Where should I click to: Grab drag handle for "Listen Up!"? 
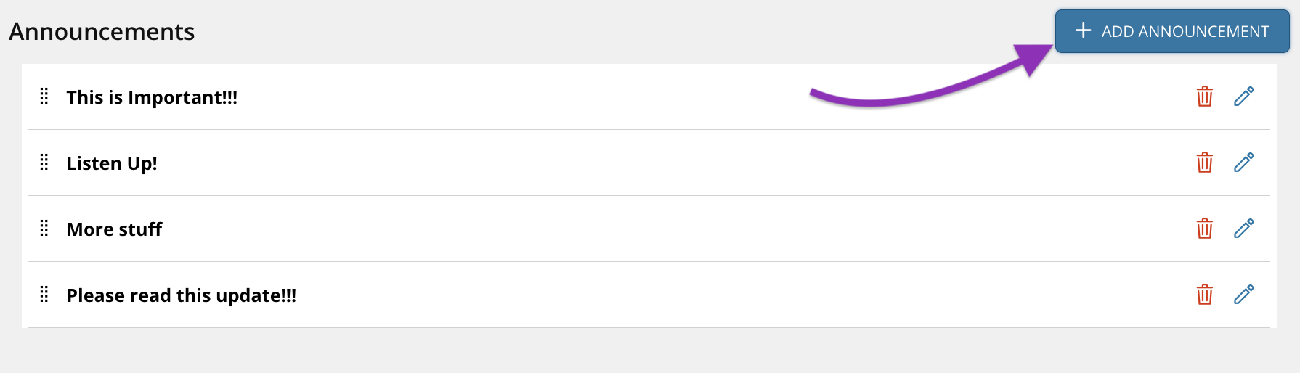pyautogui.click(x=44, y=163)
